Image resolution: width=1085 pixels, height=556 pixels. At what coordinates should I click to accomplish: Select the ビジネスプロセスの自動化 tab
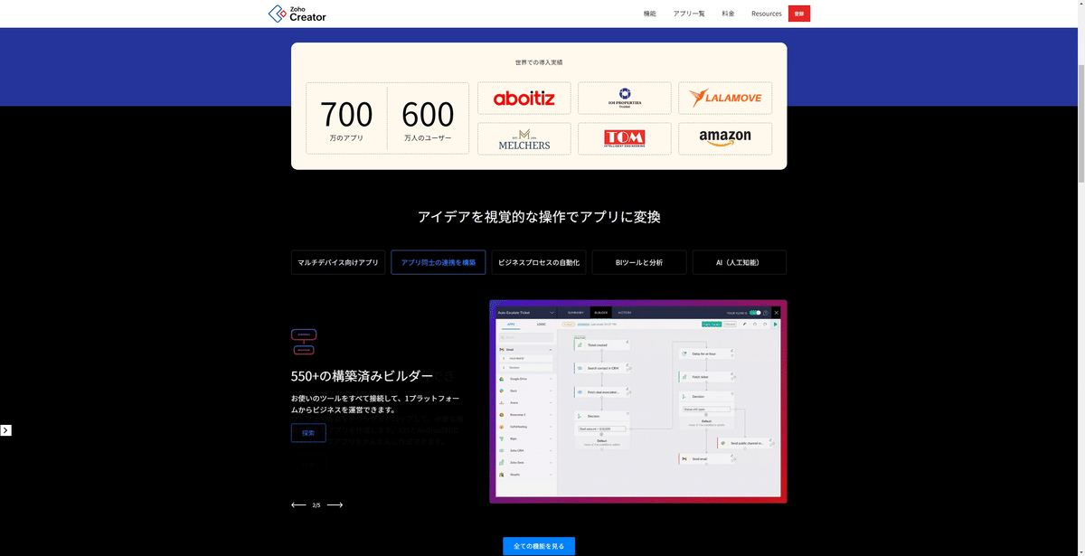click(x=539, y=262)
